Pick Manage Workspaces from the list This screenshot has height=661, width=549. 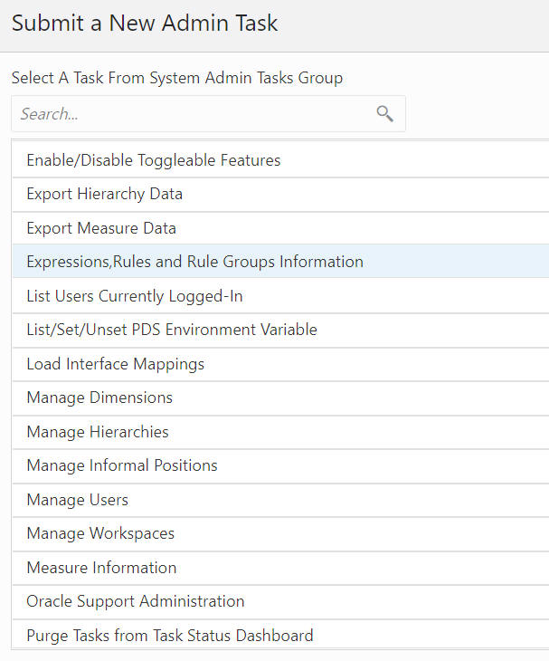[x=100, y=533]
